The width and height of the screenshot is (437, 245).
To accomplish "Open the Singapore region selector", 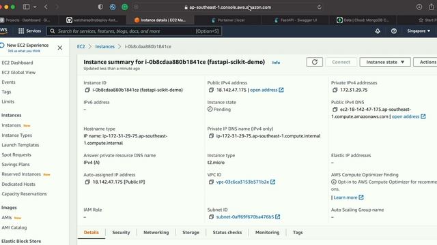I will pos(419,31).
